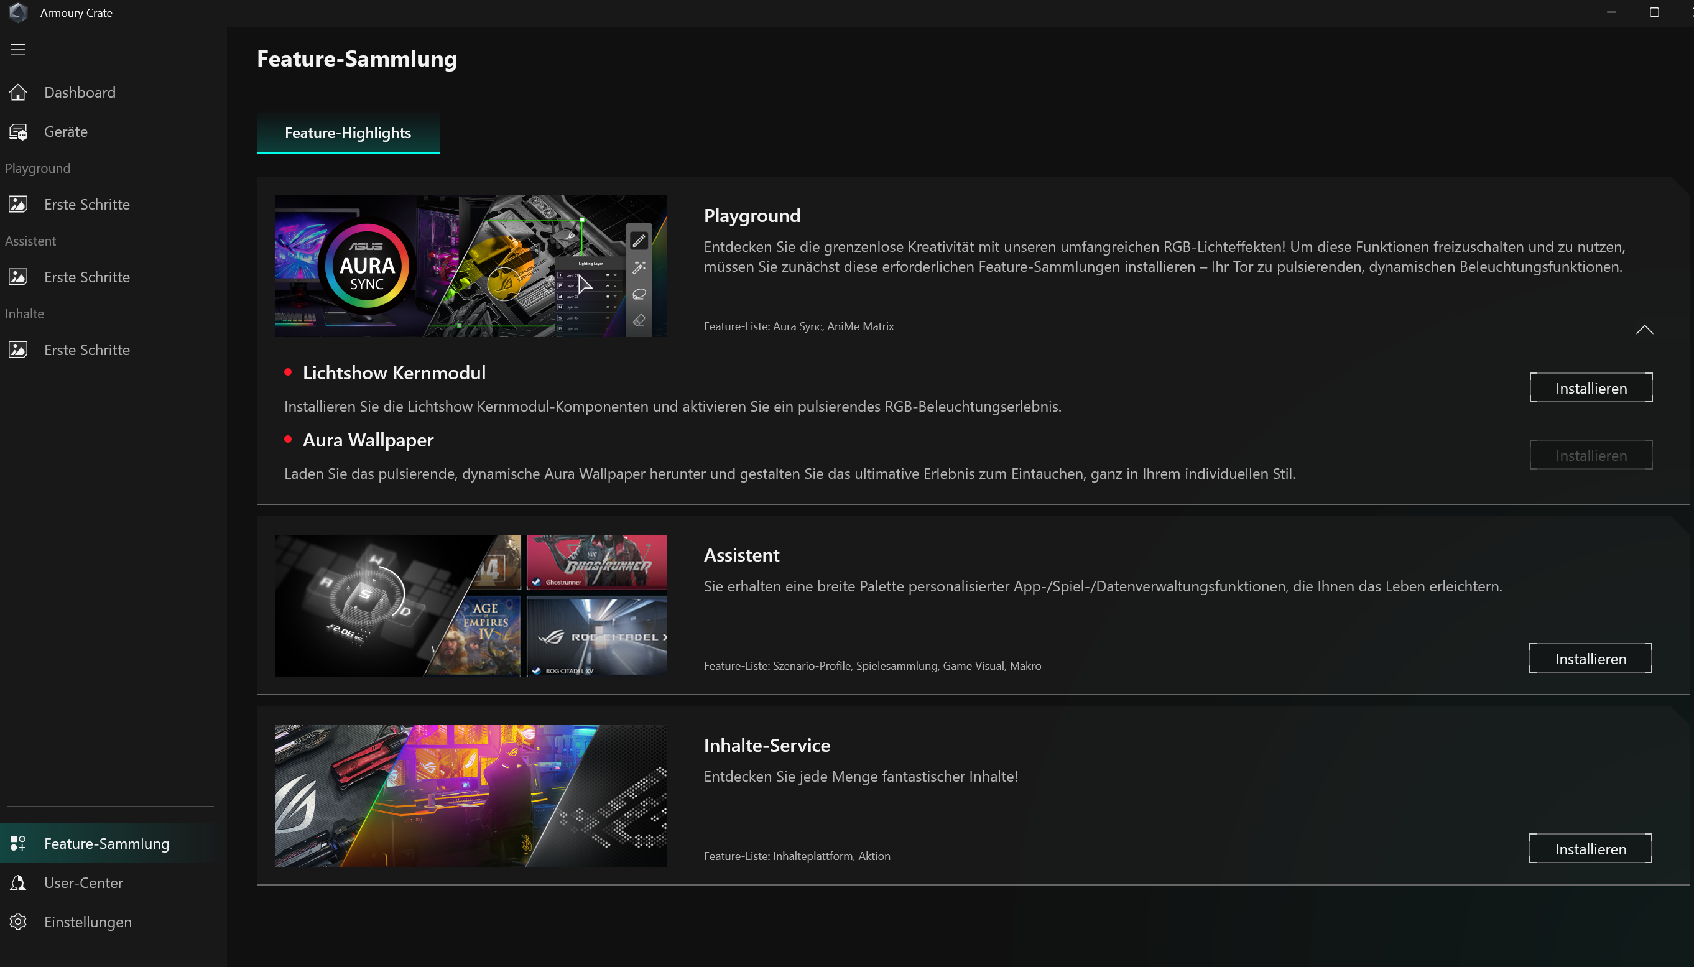
Task: Maximize the Armoury Crate window
Action: pos(1654,12)
